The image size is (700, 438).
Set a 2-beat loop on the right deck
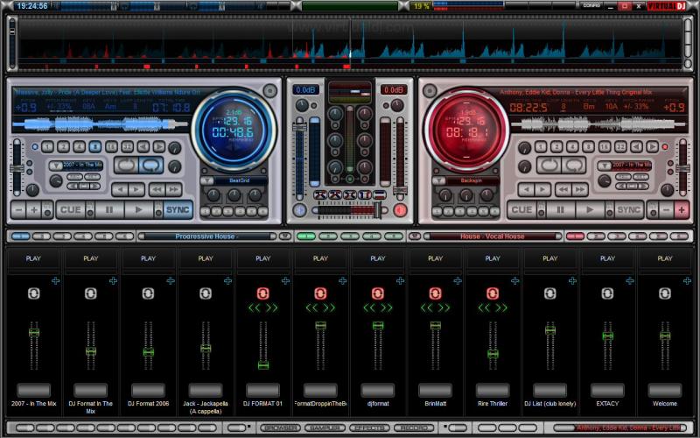click(556, 146)
